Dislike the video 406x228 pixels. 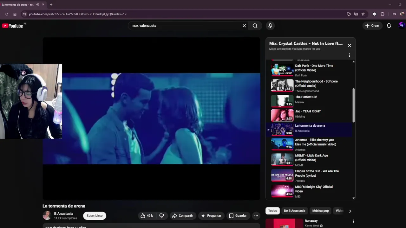pos(161,216)
